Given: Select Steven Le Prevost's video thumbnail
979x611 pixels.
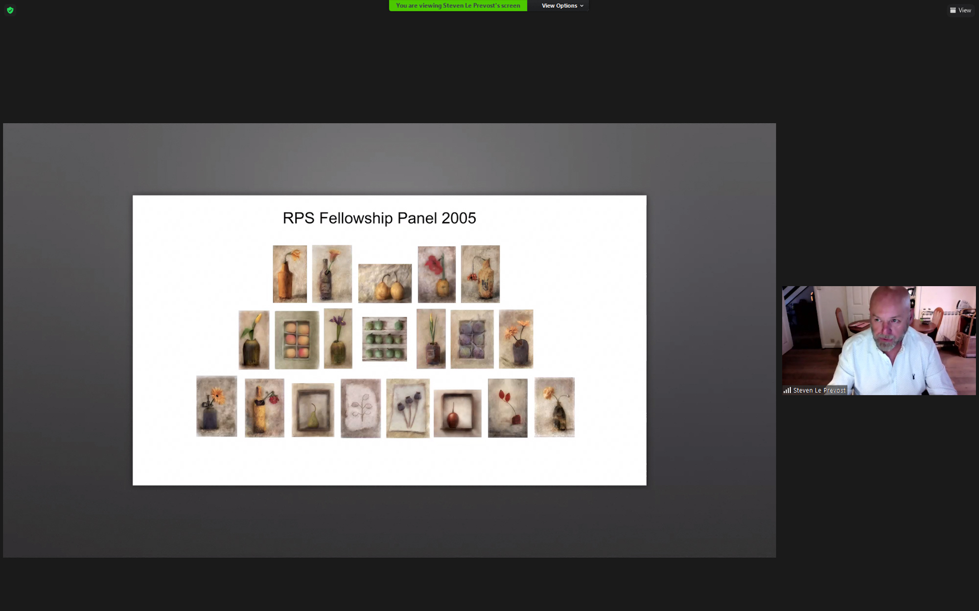Looking at the screenshot, I should 879,340.
